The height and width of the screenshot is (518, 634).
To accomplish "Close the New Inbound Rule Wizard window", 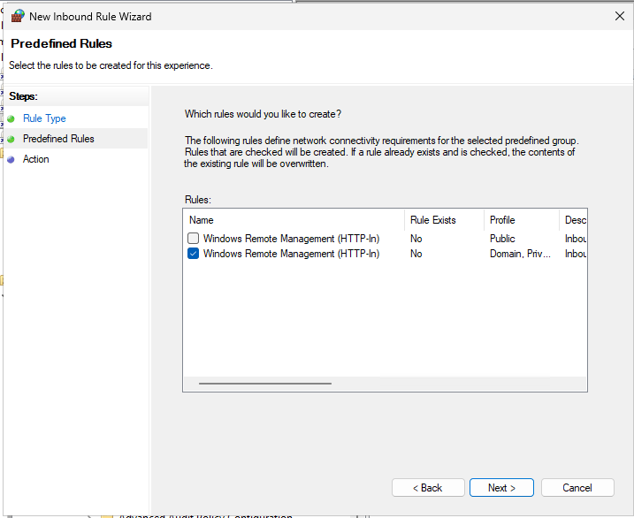I will click(x=618, y=16).
